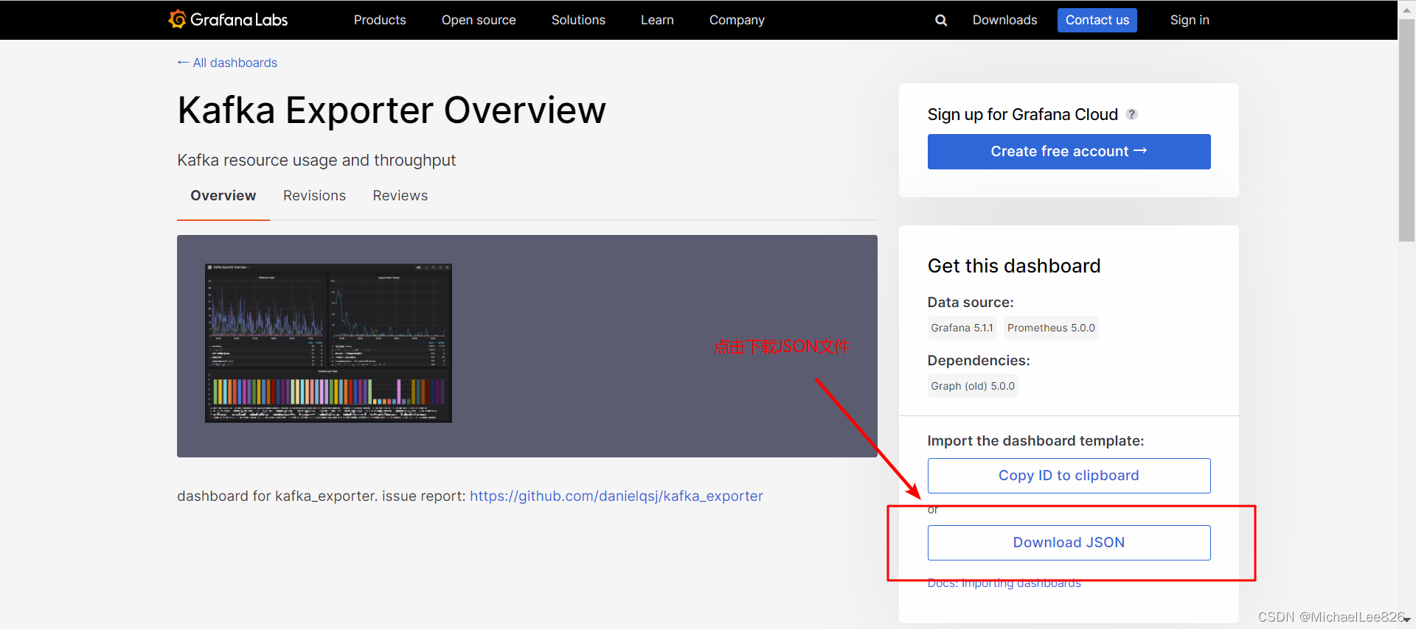Click the Grafana 5.1.1 tag

[x=962, y=328]
